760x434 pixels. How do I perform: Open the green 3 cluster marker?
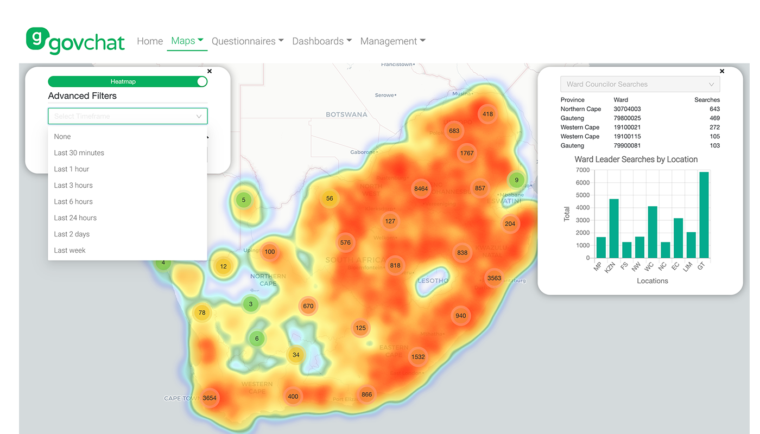point(251,304)
